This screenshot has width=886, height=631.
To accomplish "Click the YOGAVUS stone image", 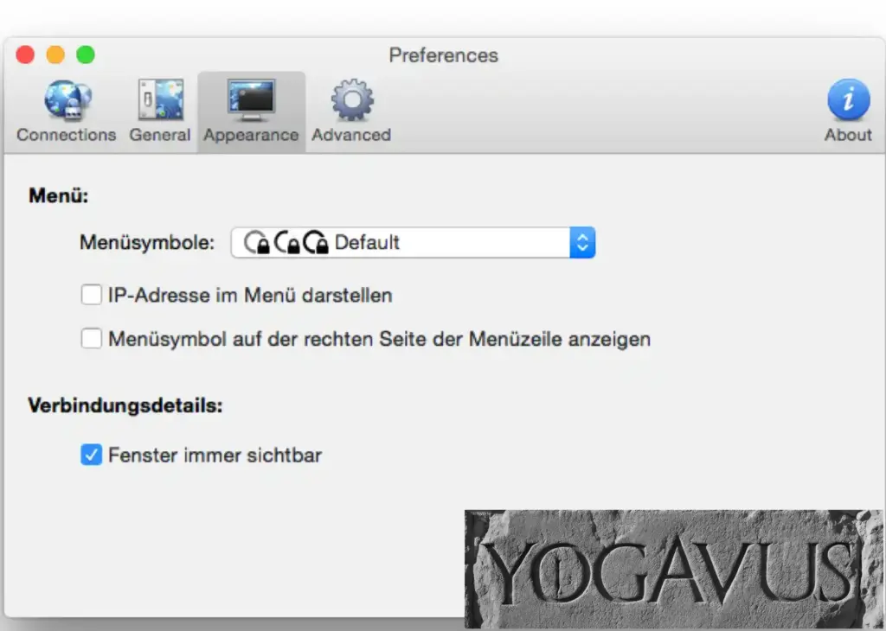I will click(x=673, y=569).
